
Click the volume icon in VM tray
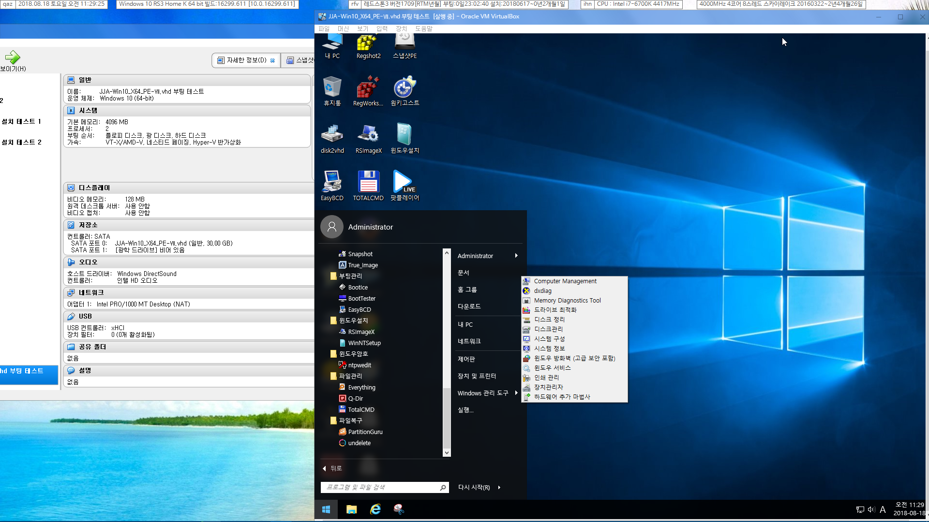(x=871, y=509)
